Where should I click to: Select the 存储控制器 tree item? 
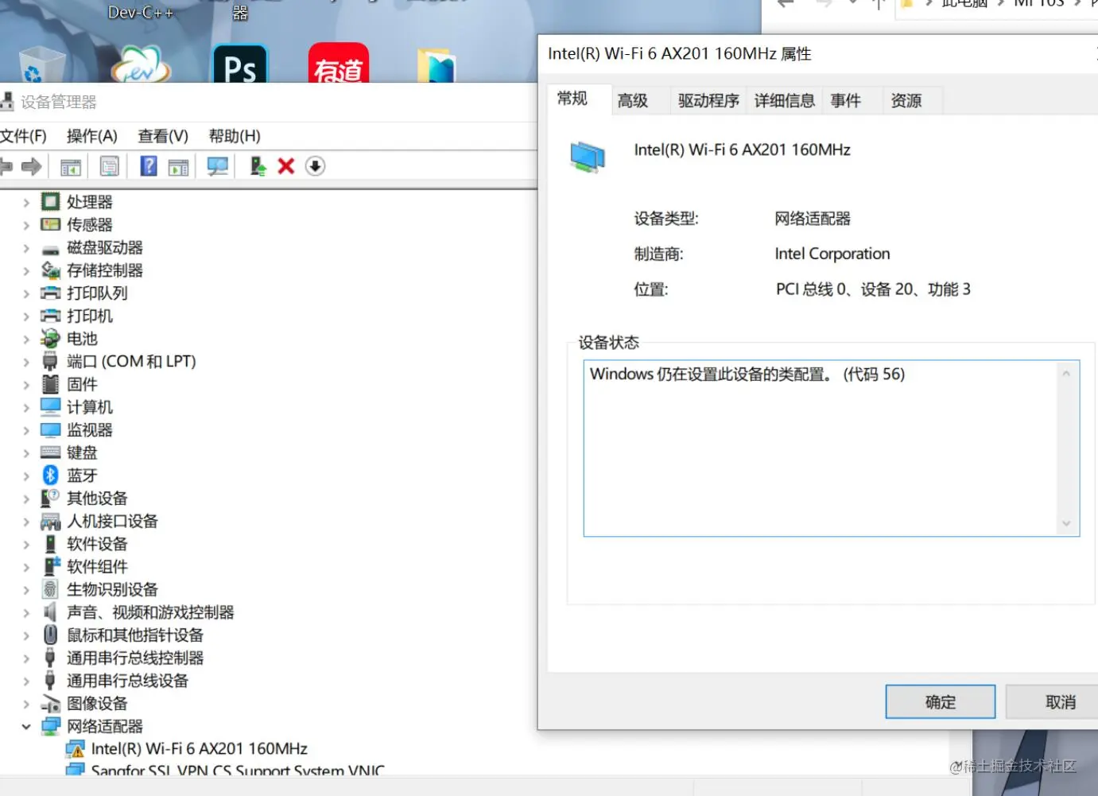tap(105, 270)
